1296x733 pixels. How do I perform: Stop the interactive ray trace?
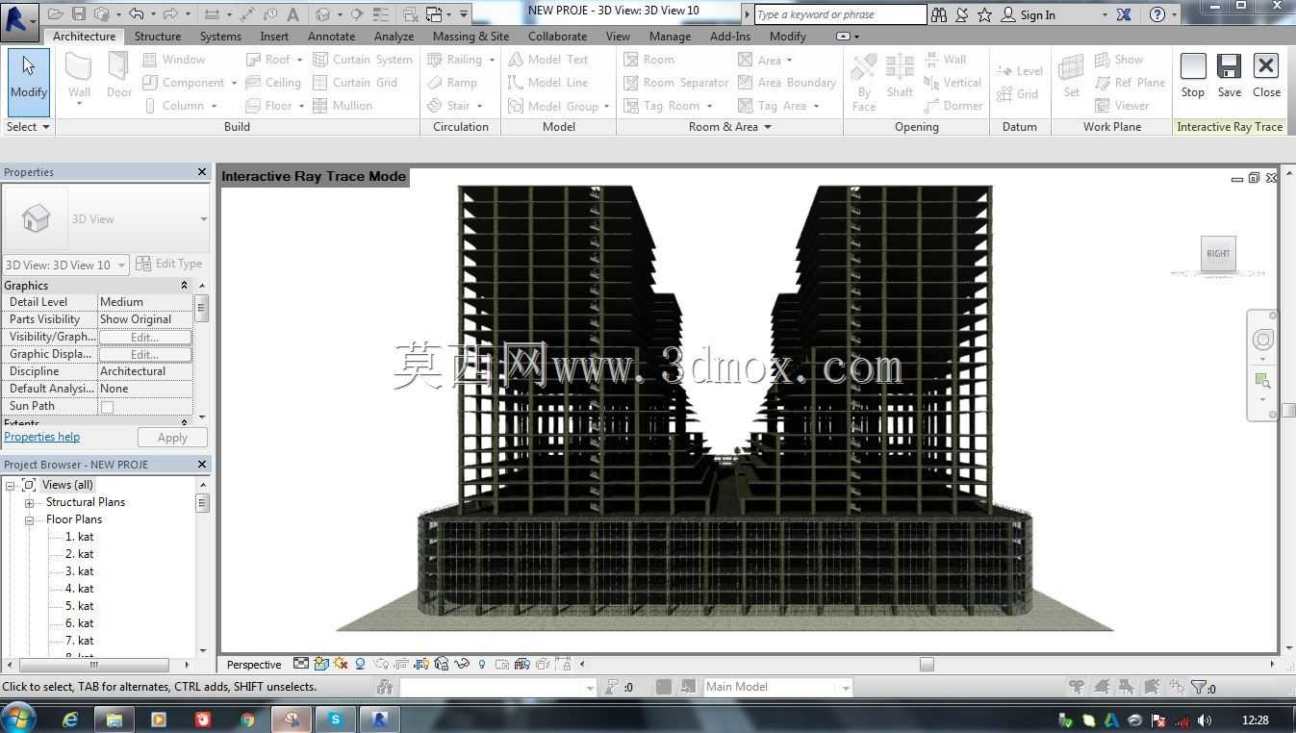1193,75
